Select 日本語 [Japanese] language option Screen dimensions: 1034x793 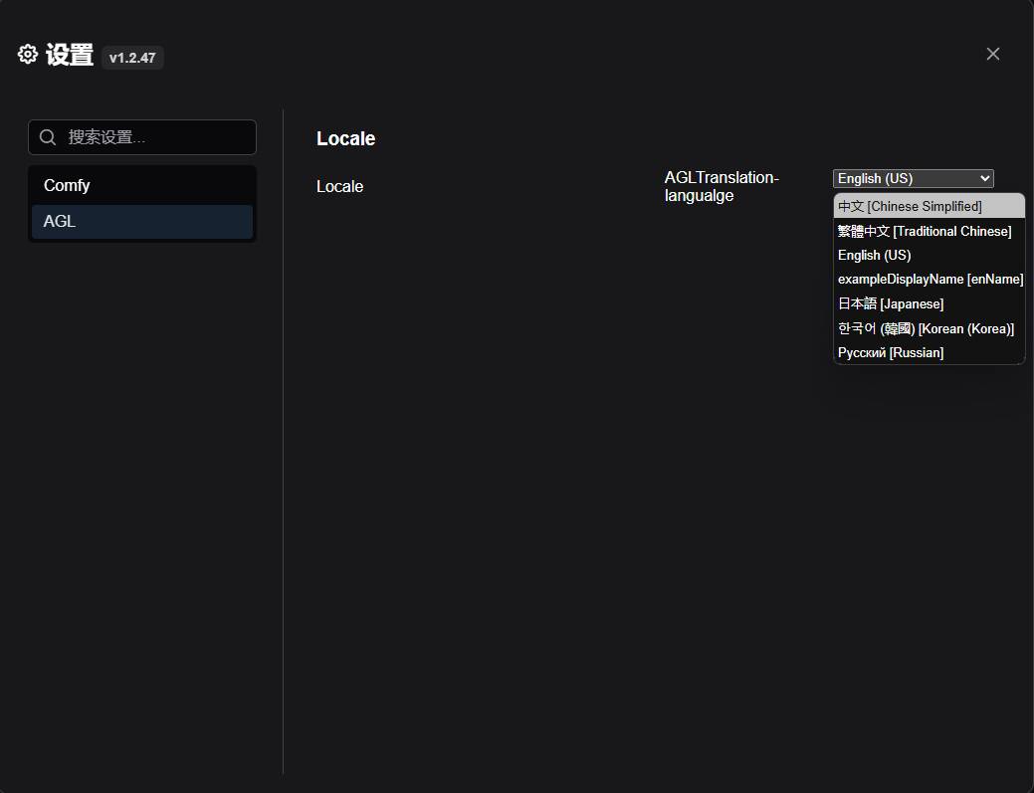(x=930, y=303)
